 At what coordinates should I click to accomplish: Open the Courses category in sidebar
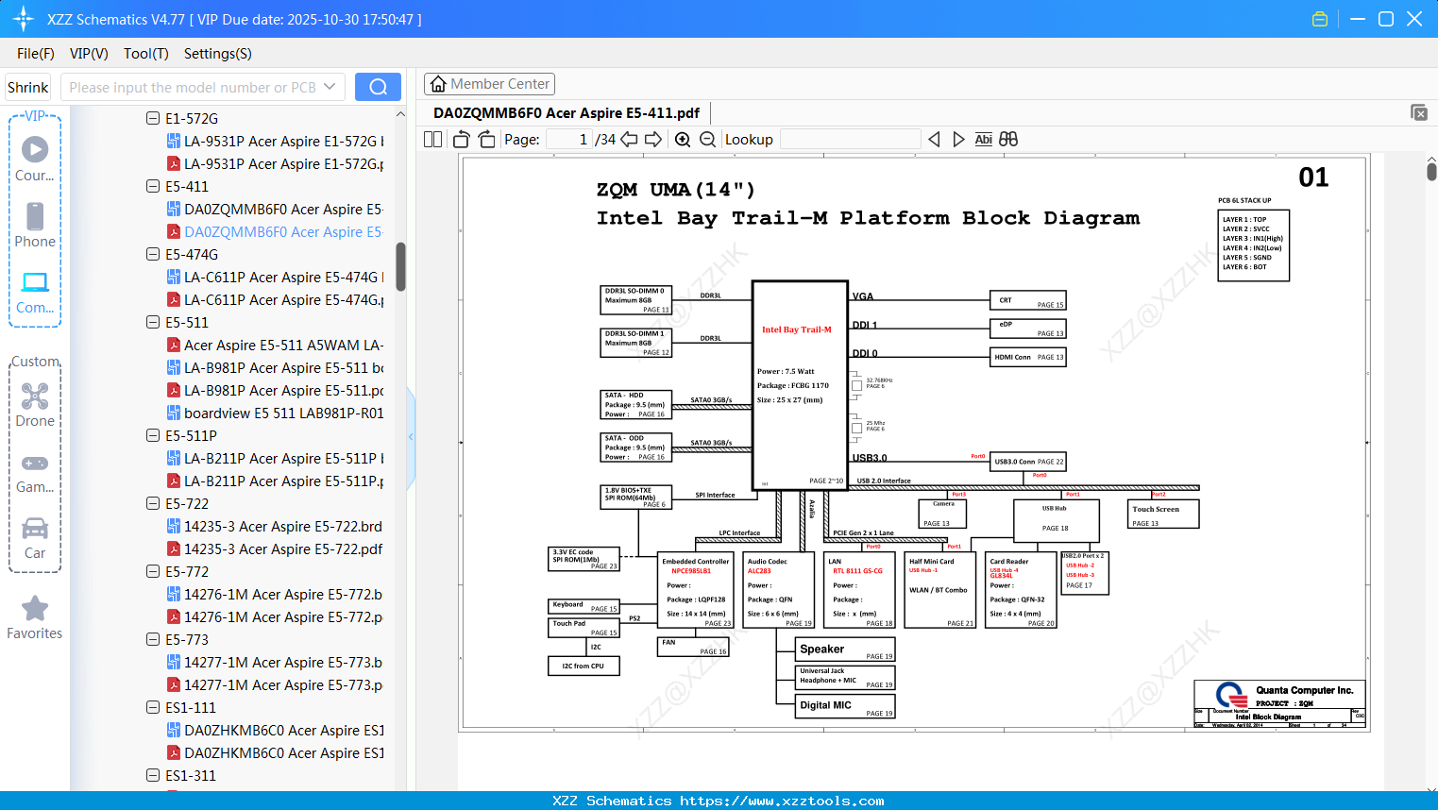tap(35, 159)
